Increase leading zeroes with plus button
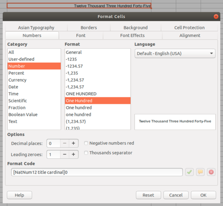 pos(74,154)
